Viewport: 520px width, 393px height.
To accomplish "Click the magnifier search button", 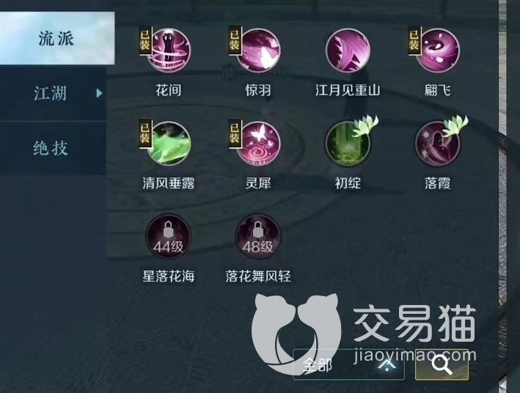I will [x=442, y=364].
